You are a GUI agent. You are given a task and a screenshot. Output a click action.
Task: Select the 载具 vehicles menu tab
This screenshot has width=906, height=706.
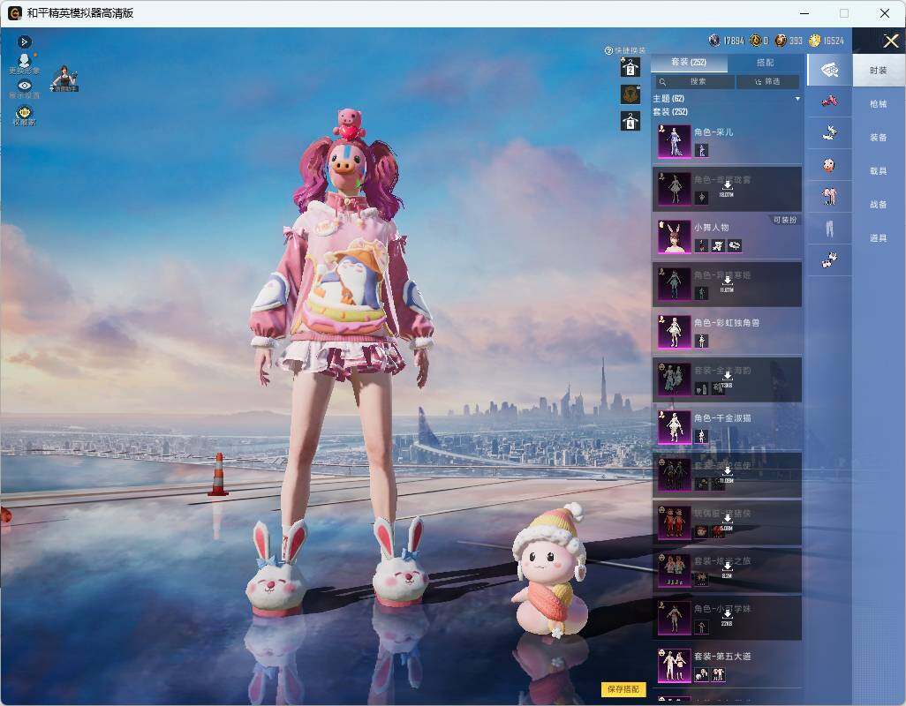tap(879, 171)
